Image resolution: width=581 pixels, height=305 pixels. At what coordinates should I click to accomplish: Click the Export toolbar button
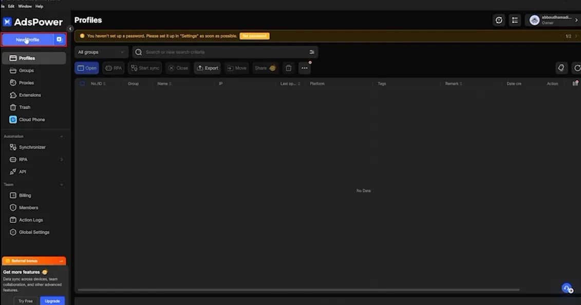[208, 68]
